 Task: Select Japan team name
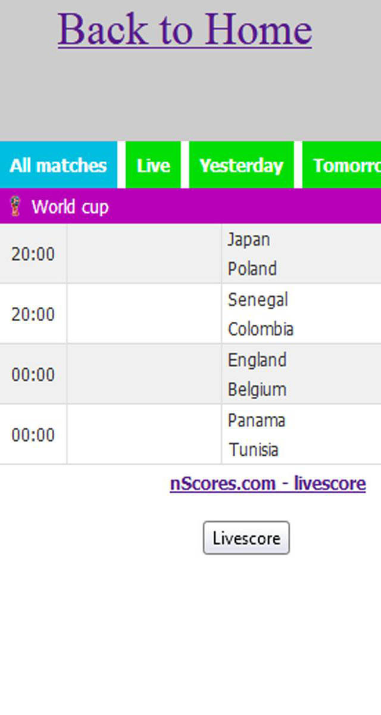pyautogui.click(x=249, y=240)
